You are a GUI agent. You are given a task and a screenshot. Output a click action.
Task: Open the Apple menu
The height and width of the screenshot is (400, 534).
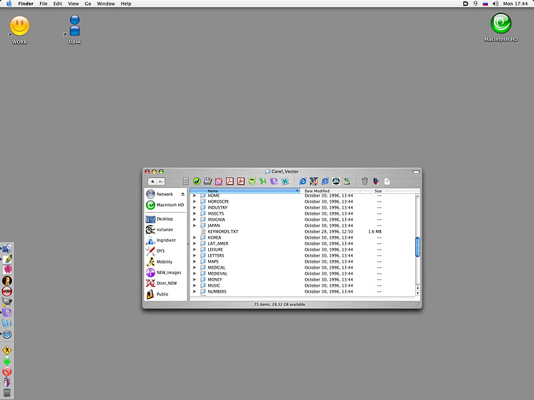pyautogui.click(x=9, y=4)
